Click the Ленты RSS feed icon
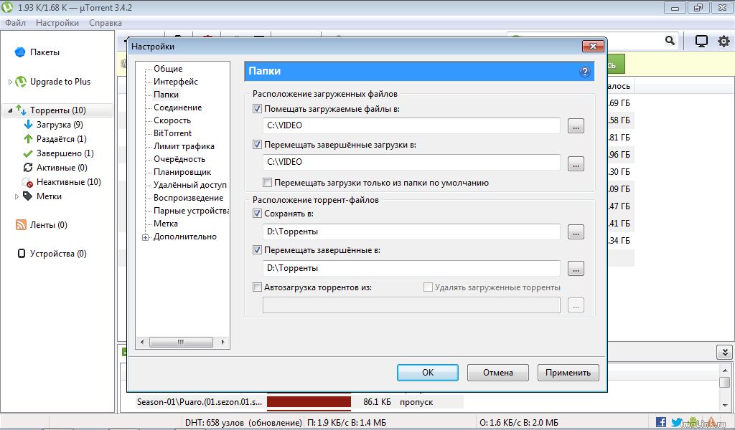This screenshot has height=430, width=735. point(21,225)
